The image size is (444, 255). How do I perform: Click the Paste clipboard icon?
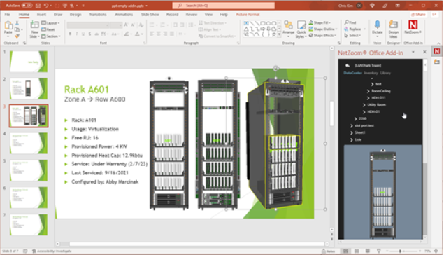click(x=8, y=25)
